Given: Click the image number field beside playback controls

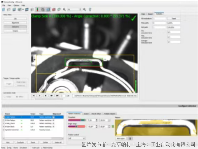Looking at the screenshot, I should [63, 96].
